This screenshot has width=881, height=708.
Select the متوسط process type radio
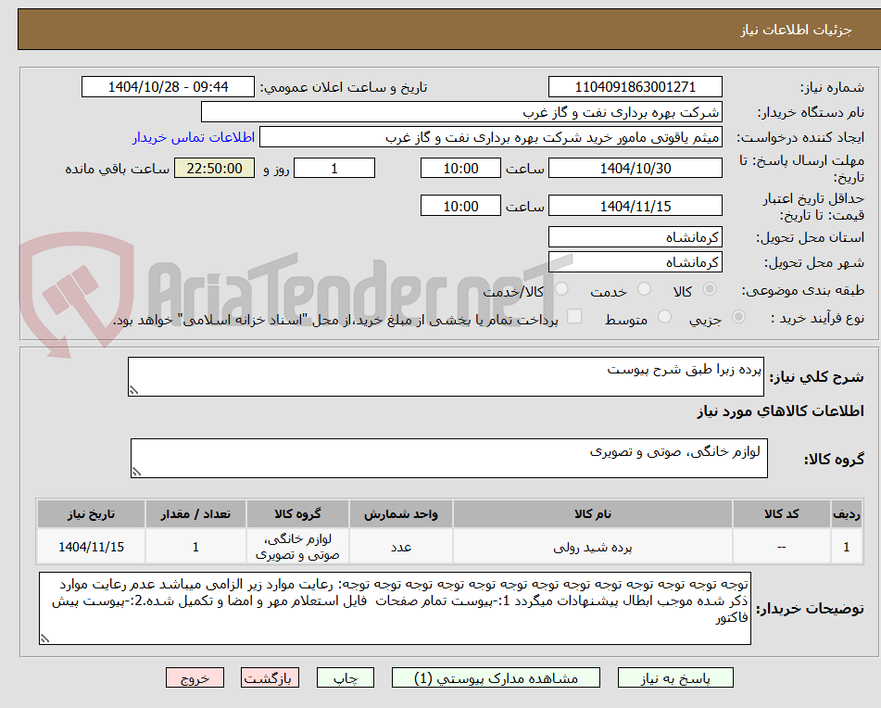pos(664,317)
